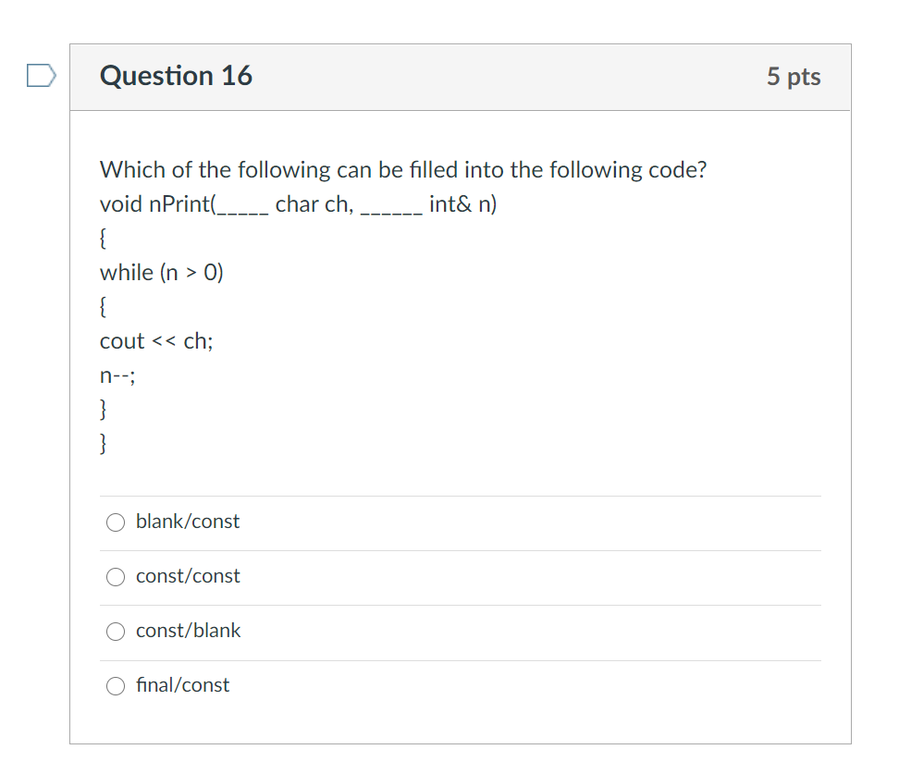Click the n--; code line

pyautogui.click(x=117, y=375)
